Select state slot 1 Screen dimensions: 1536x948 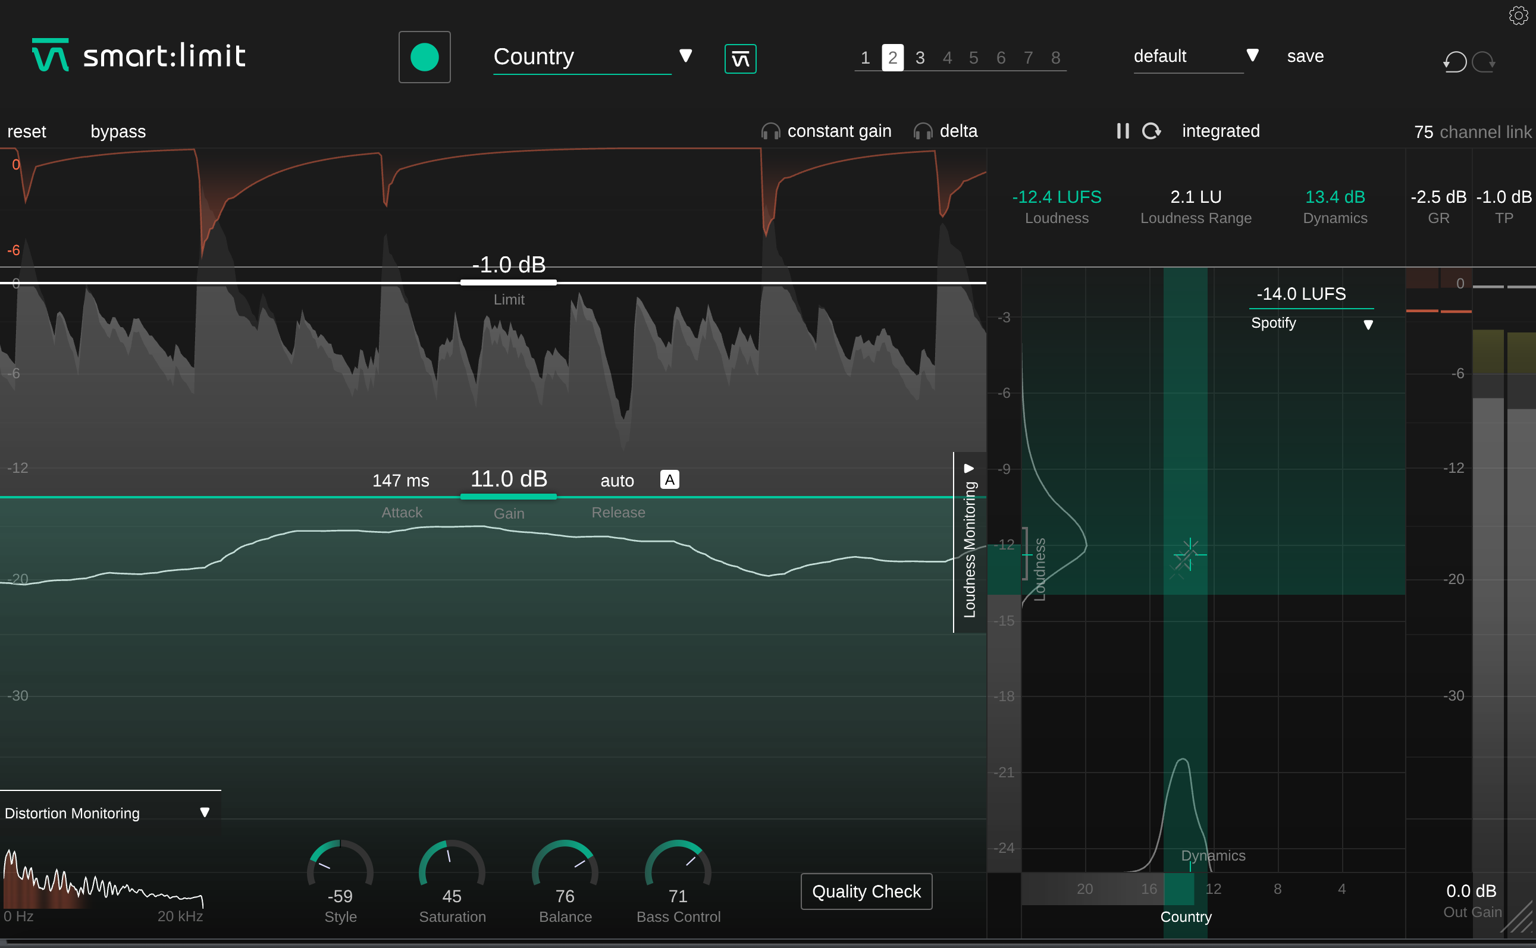point(865,58)
